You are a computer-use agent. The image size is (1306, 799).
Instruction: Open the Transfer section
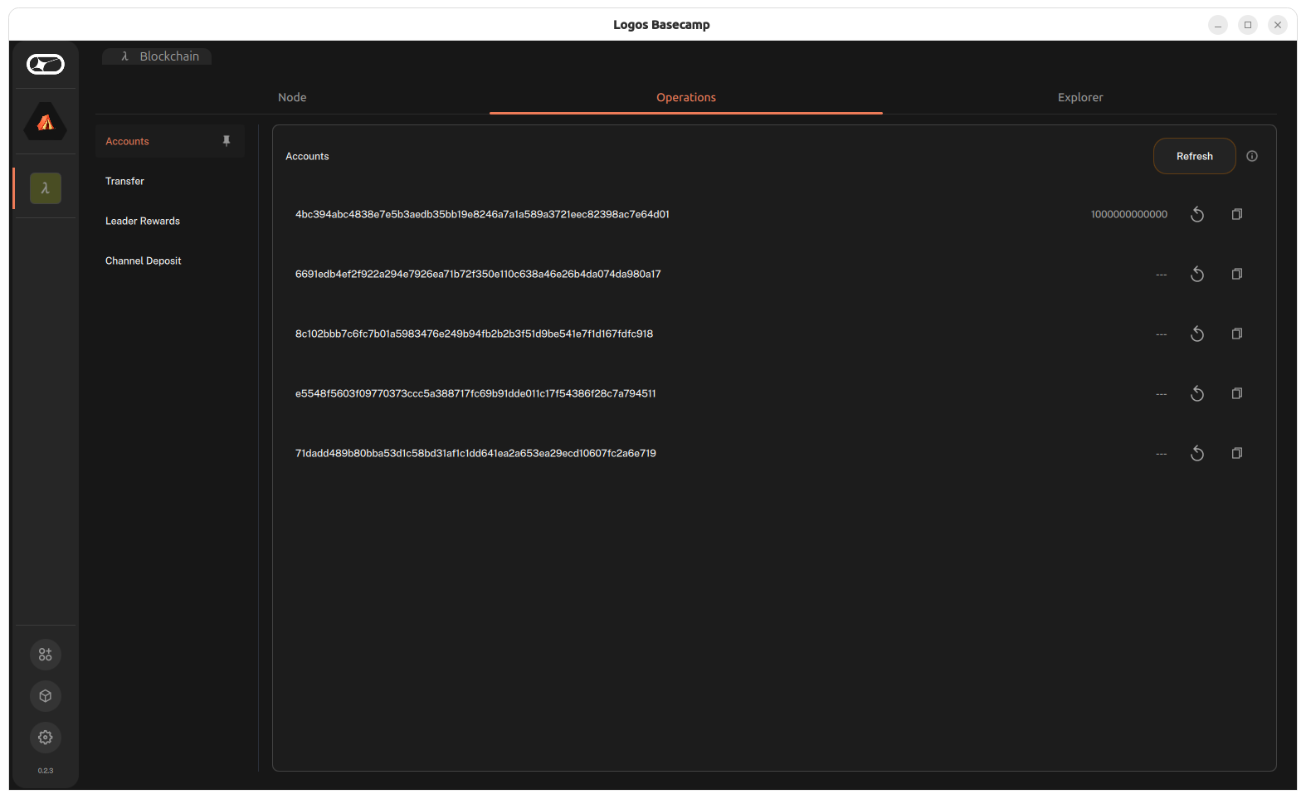tap(170, 181)
